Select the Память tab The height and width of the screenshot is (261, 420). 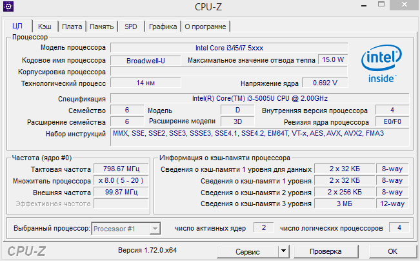pyautogui.click(x=101, y=26)
